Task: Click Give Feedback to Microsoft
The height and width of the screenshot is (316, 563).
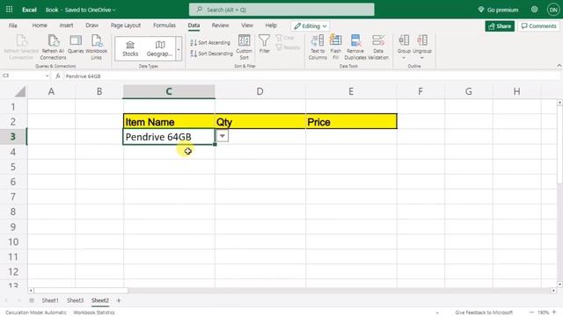Action: (x=484, y=312)
